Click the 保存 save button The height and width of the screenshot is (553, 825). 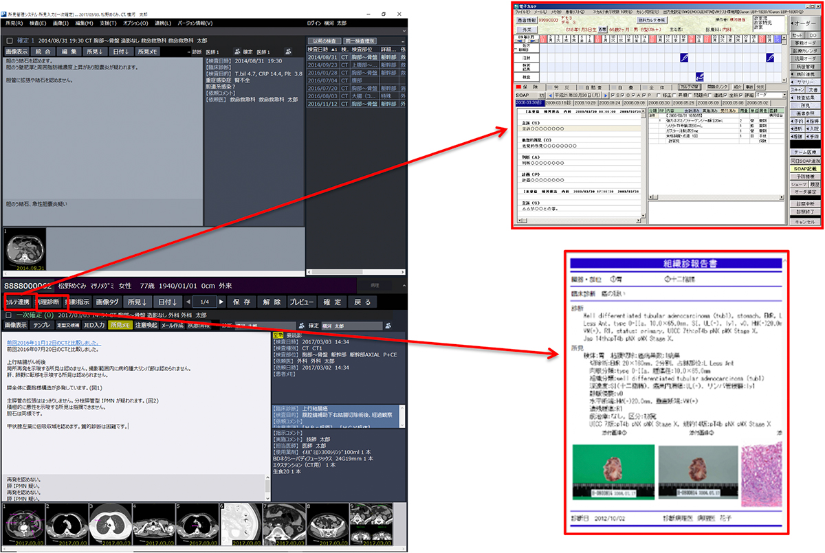(x=242, y=302)
